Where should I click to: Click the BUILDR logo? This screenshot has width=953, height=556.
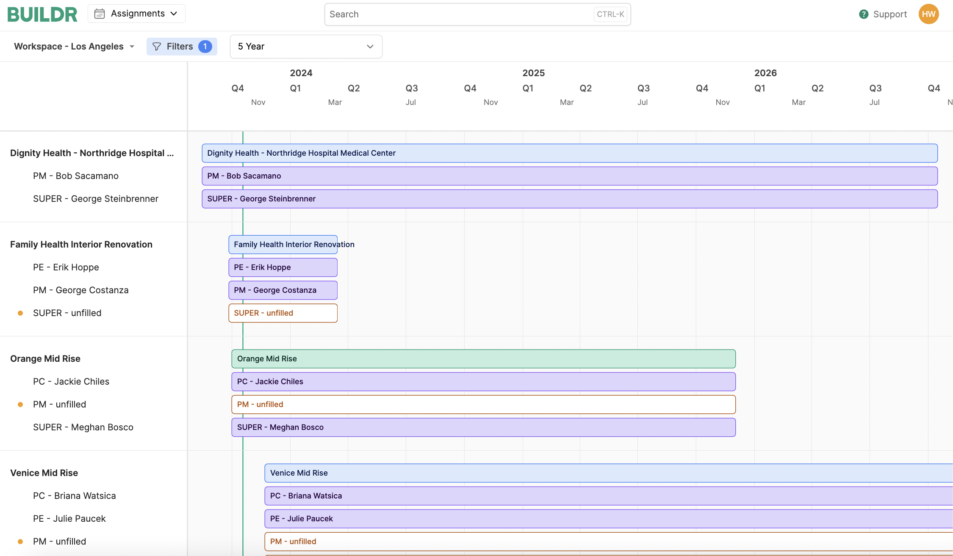coord(42,14)
